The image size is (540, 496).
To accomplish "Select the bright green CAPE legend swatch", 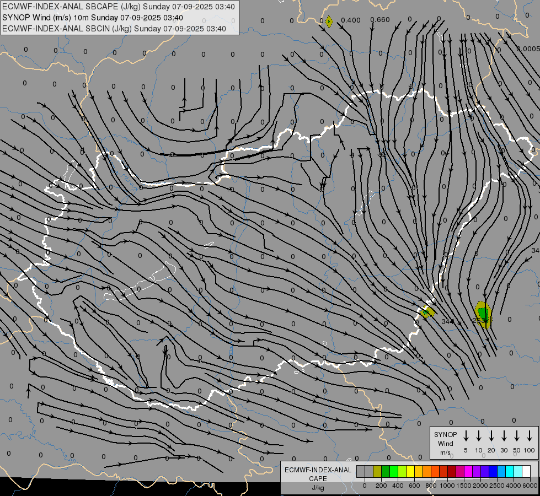I will [394, 472].
